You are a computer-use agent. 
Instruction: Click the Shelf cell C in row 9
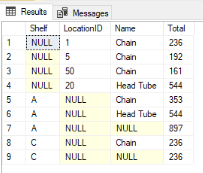[x=43, y=157]
